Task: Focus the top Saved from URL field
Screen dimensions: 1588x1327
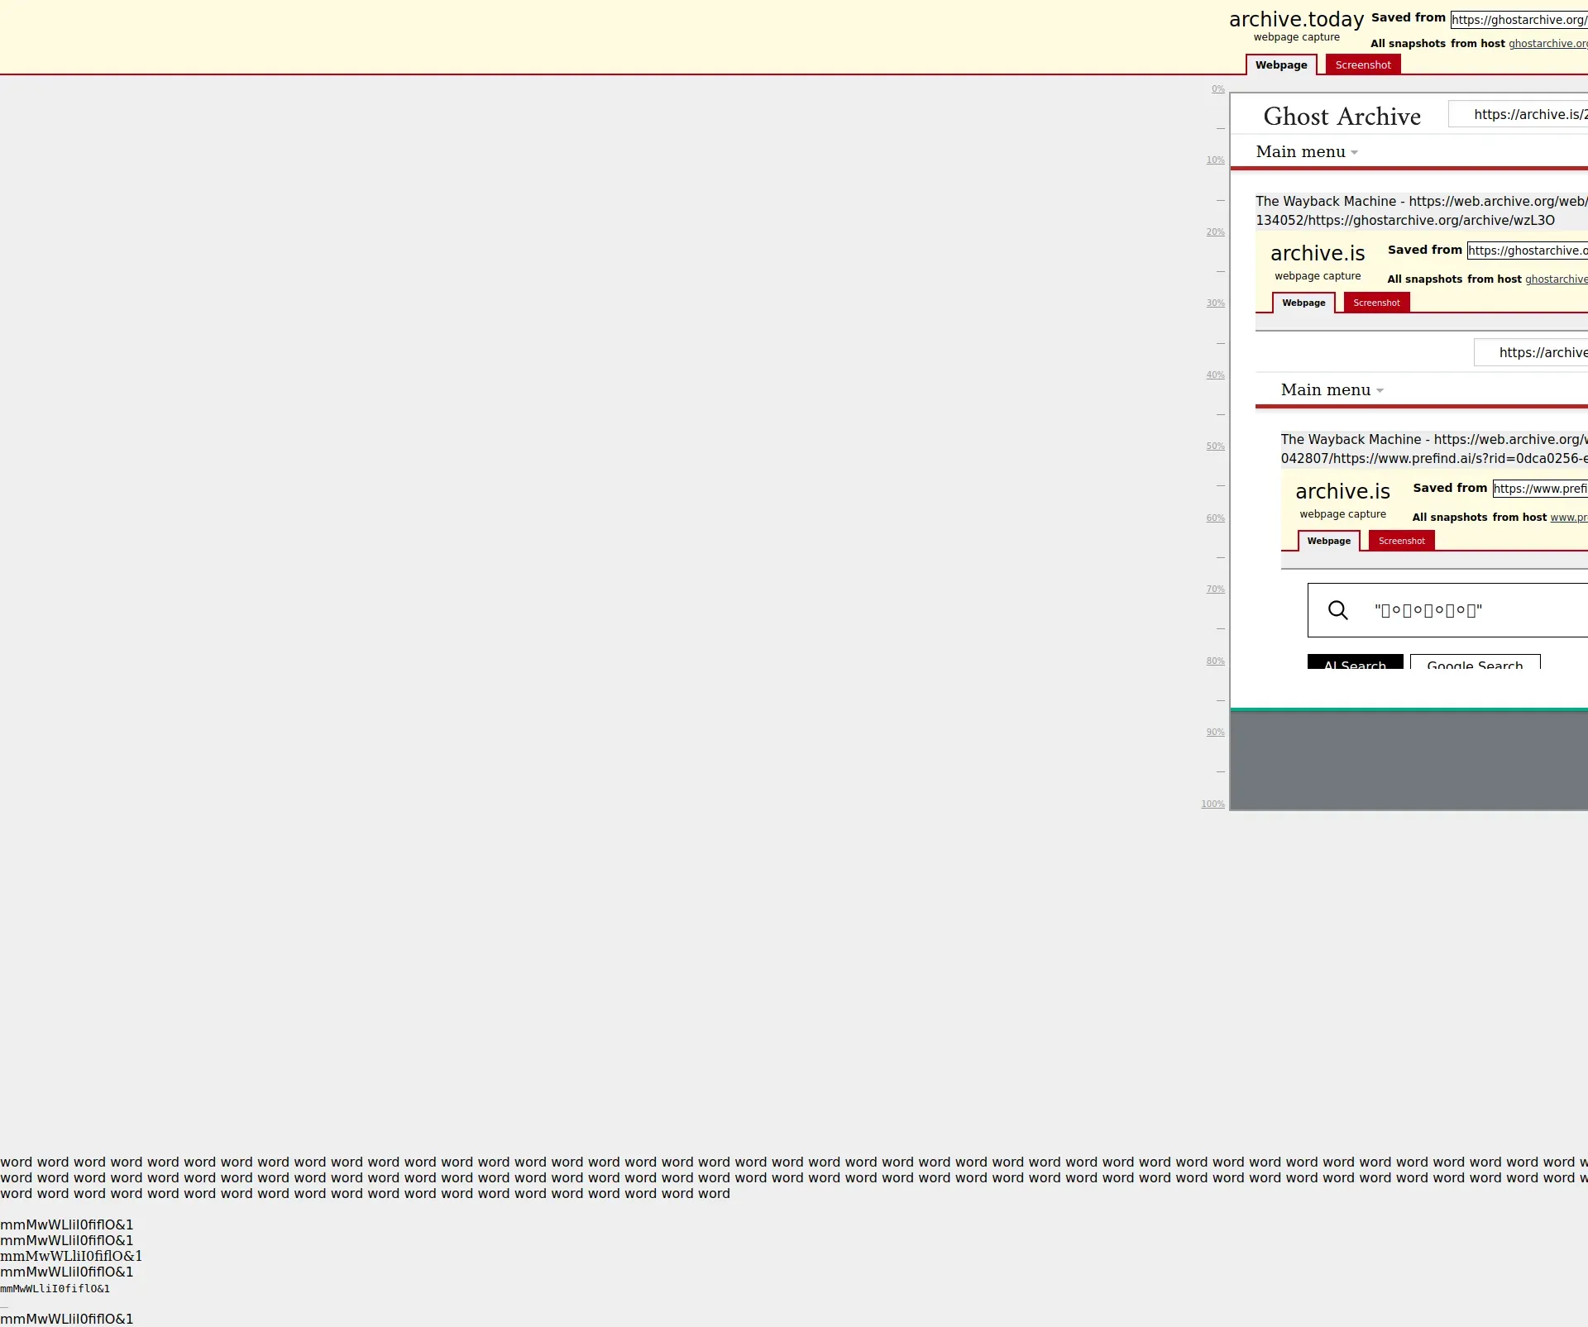Action: 1519,20
